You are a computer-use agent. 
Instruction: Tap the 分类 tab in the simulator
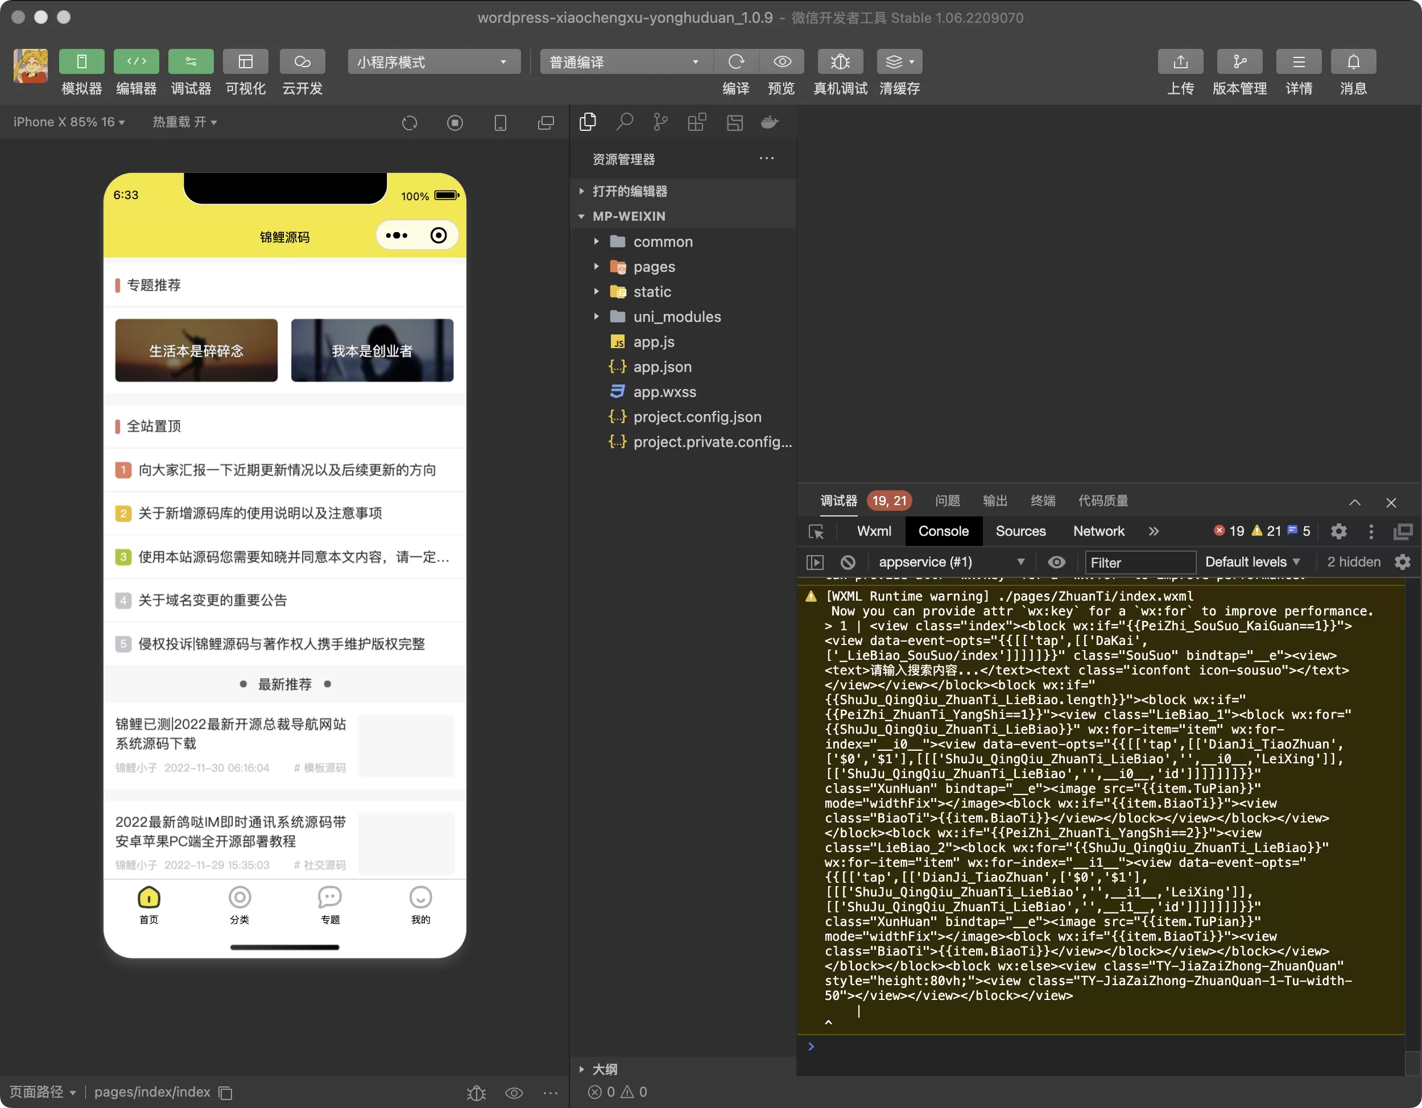coord(239,905)
